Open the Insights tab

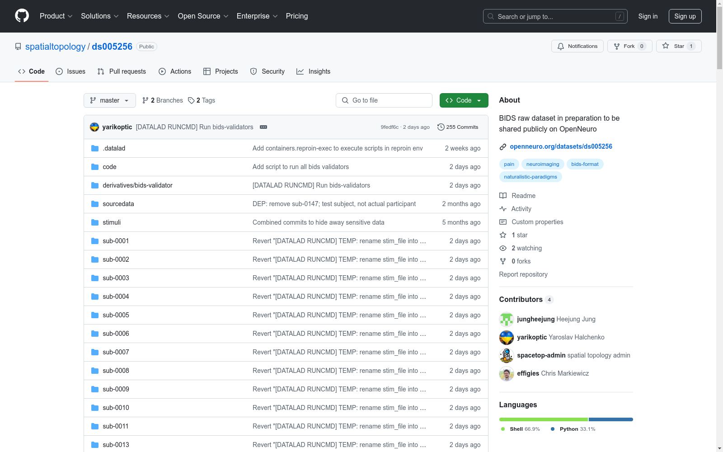313,71
